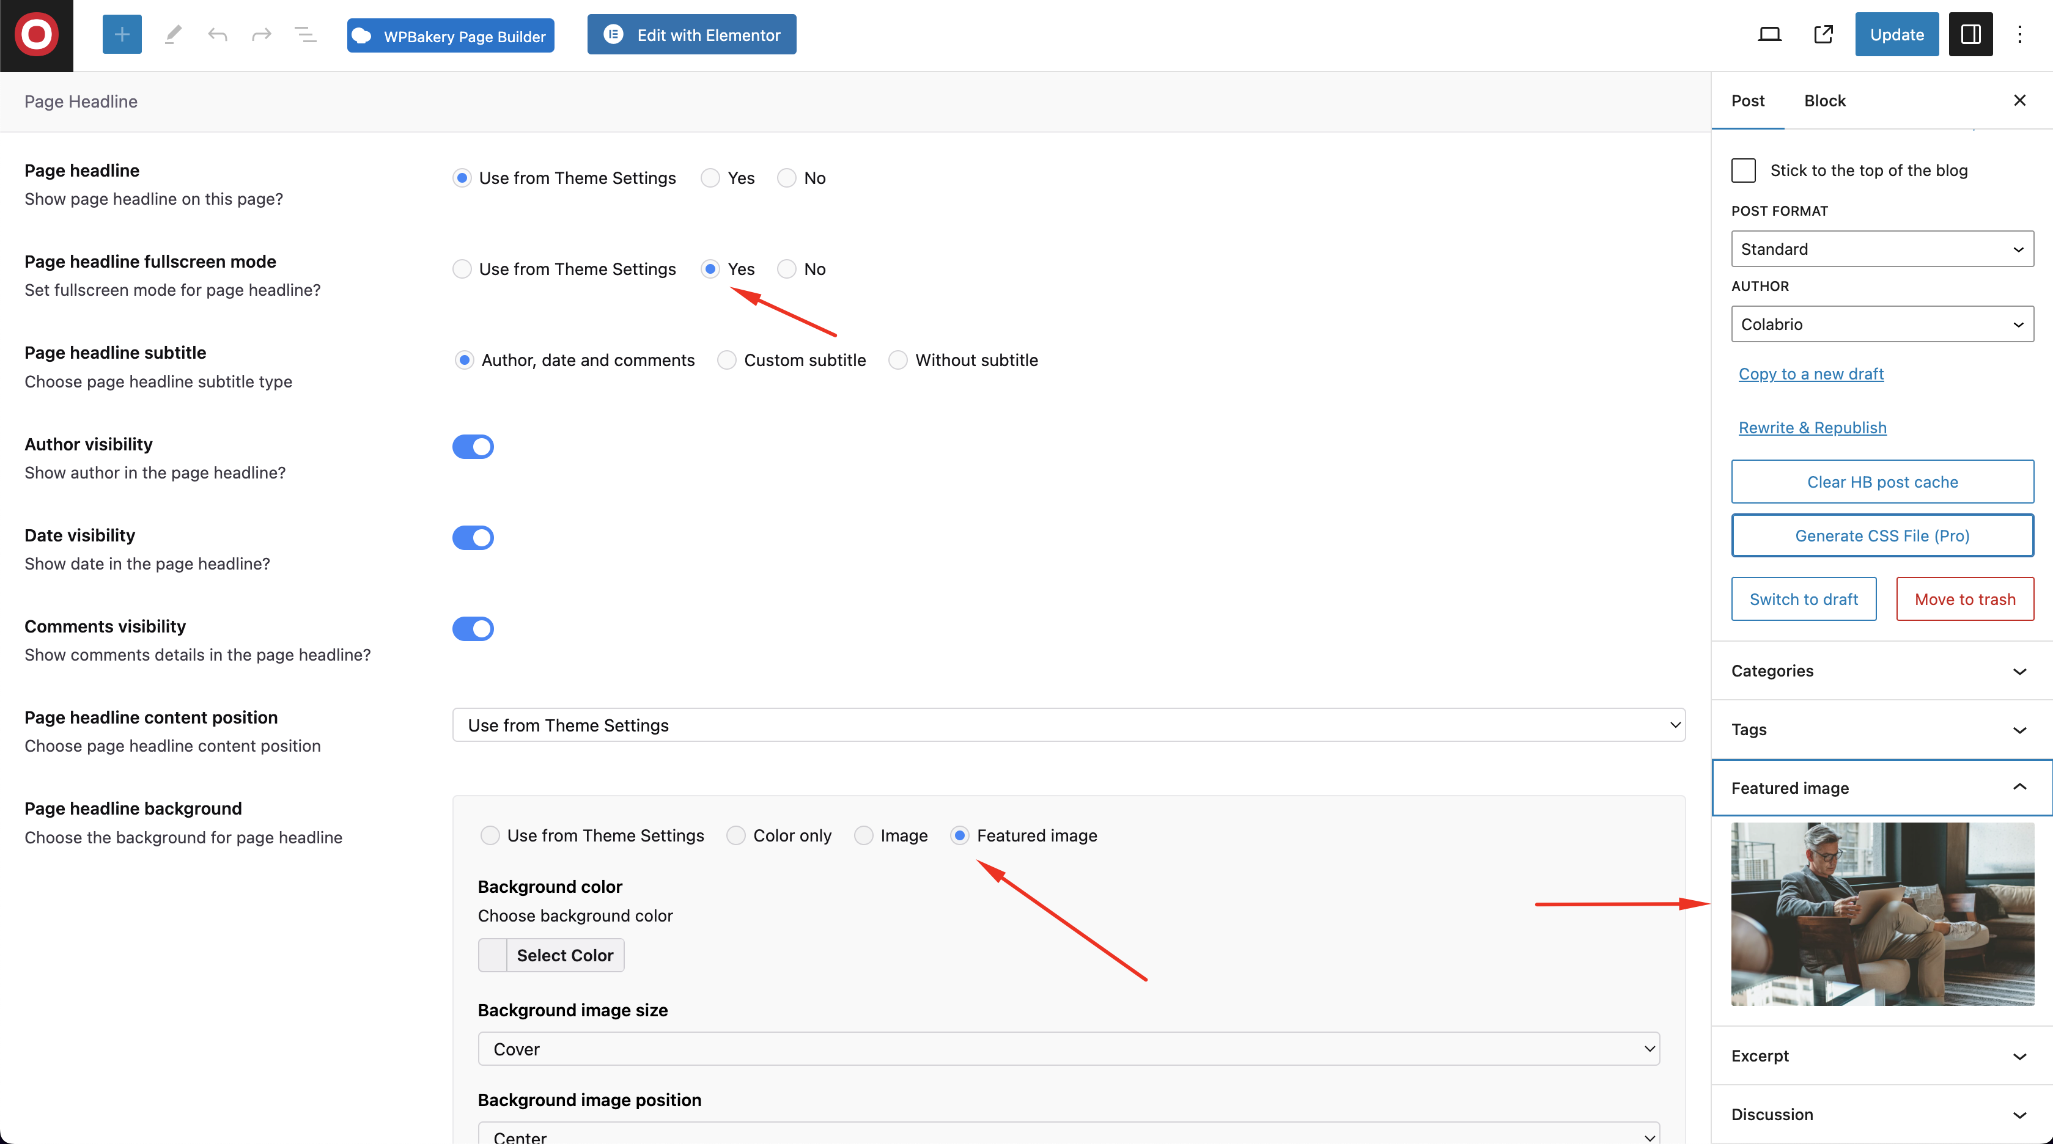
Task: Click the featured image thumbnail
Action: (1882, 914)
